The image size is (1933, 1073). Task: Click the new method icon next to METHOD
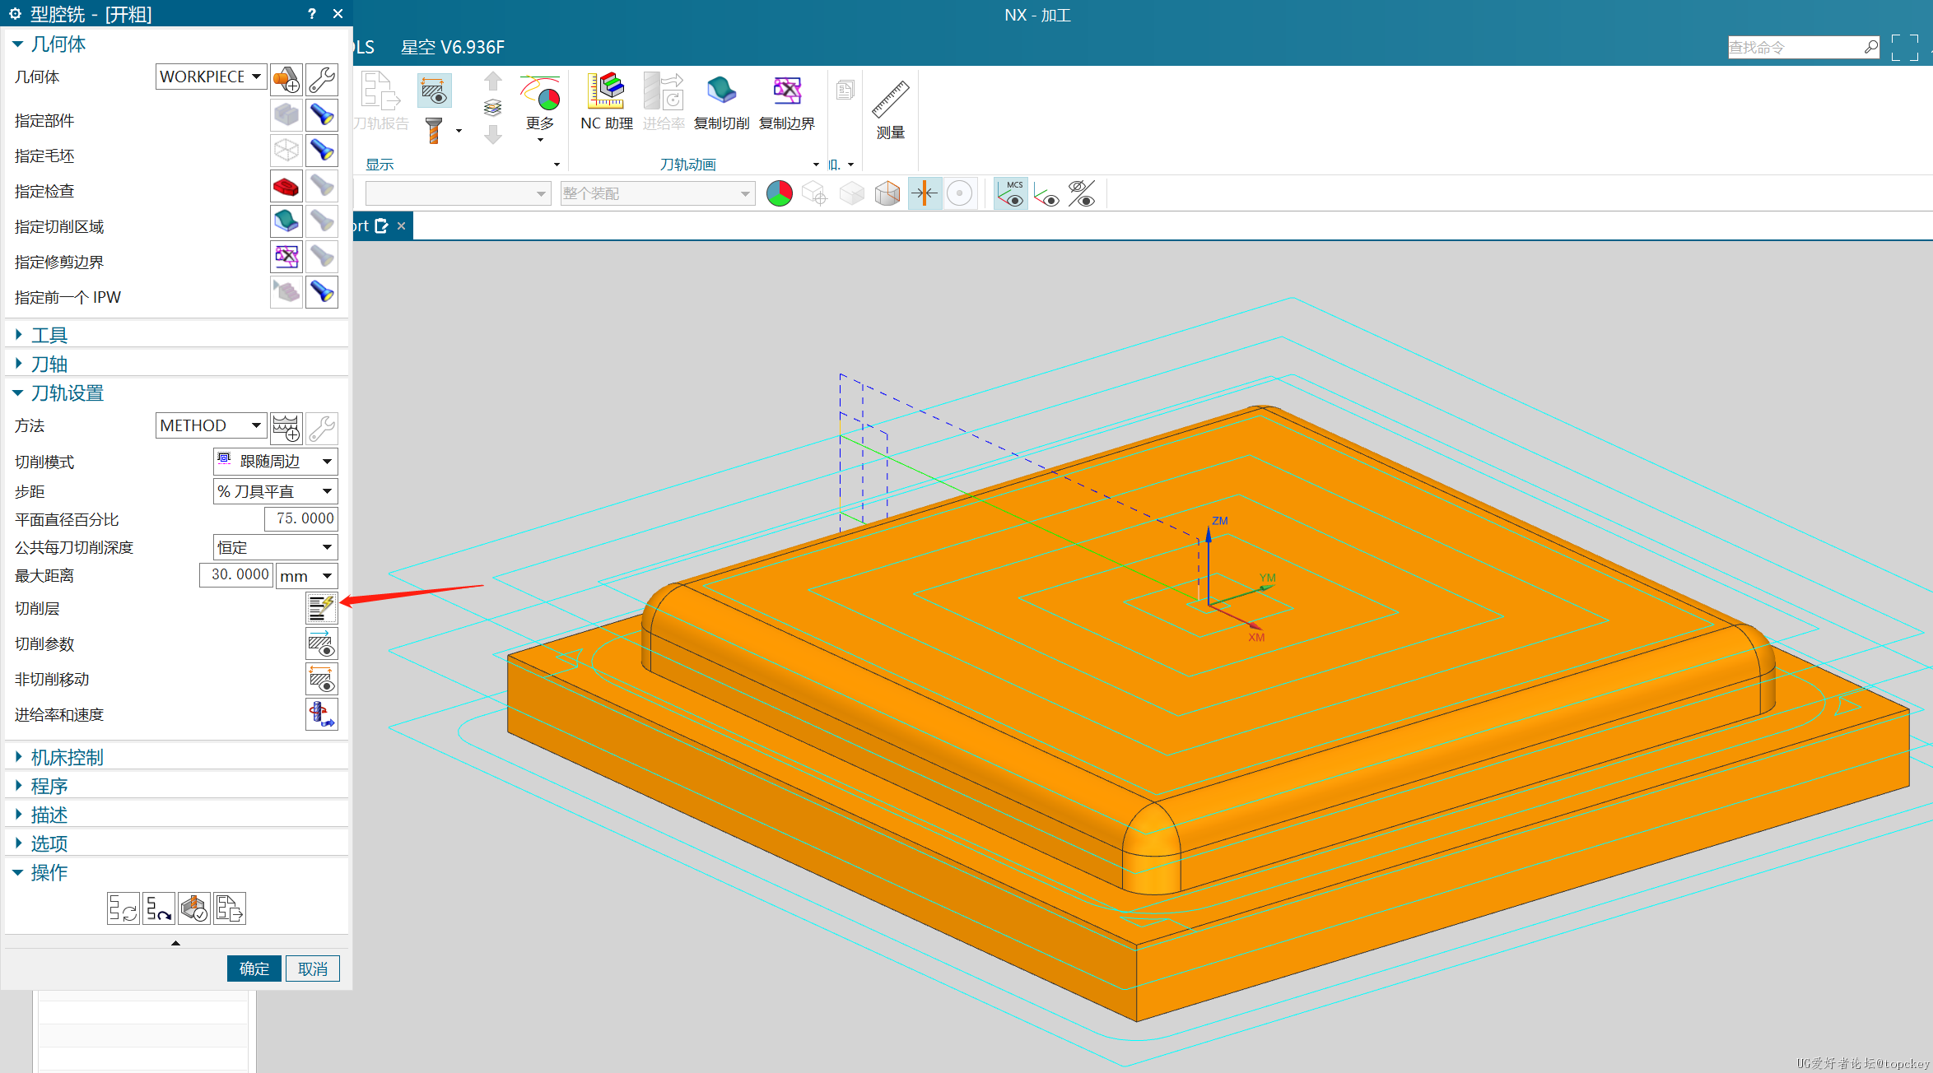click(286, 428)
